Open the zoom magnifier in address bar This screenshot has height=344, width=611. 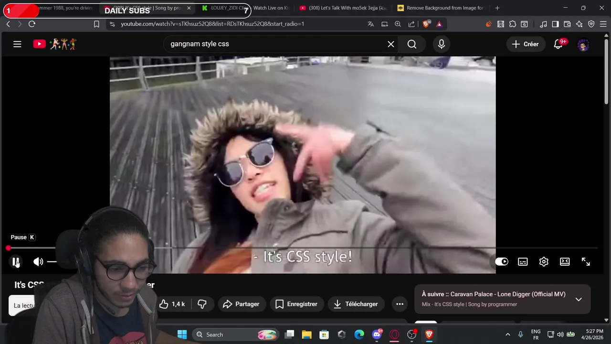click(398, 24)
